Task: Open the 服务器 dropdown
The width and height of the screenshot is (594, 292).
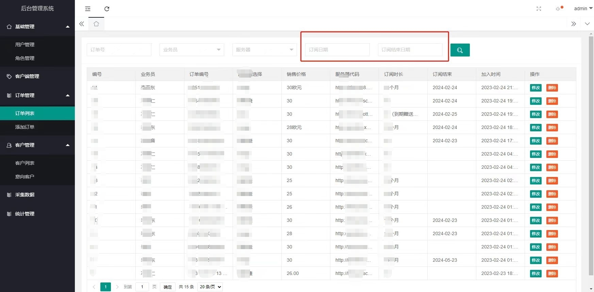Action: pyautogui.click(x=265, y=50)
